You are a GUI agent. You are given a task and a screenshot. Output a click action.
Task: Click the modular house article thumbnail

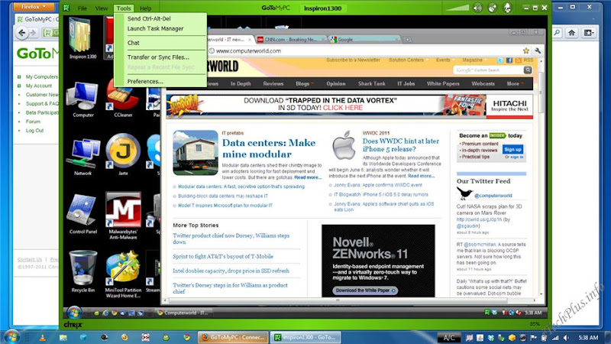coord(196,152)
